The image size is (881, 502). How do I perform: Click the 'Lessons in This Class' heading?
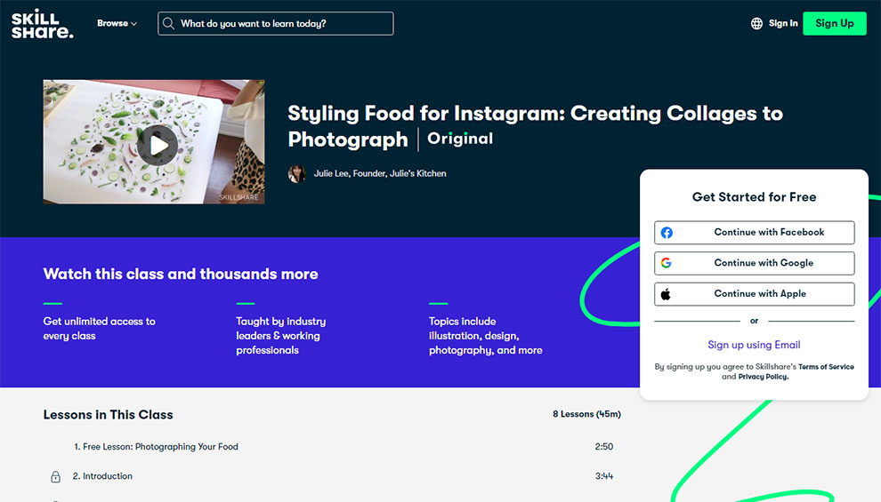click(x=108, y=415)
